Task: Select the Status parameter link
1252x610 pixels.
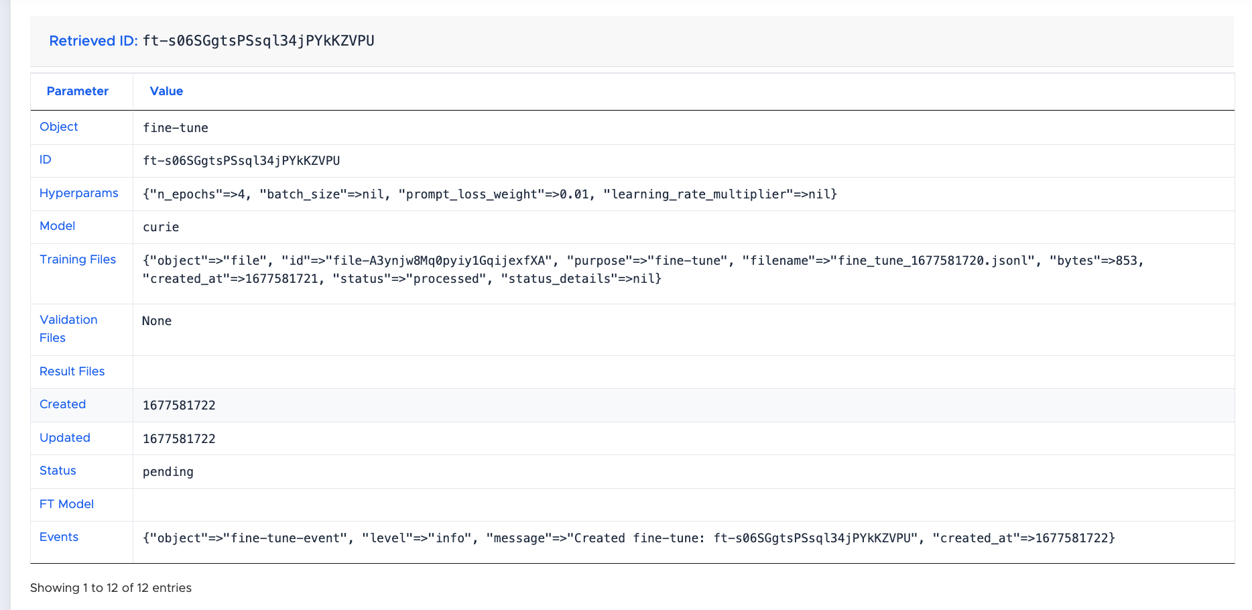Action: [x=57, y=471]
